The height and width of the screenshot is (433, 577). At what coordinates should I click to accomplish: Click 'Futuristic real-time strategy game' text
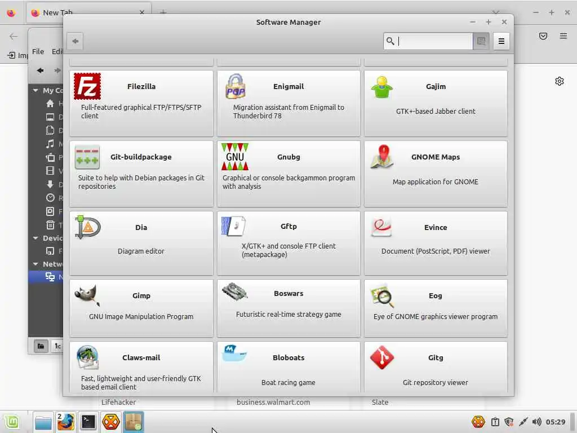[x=288, y=315]
